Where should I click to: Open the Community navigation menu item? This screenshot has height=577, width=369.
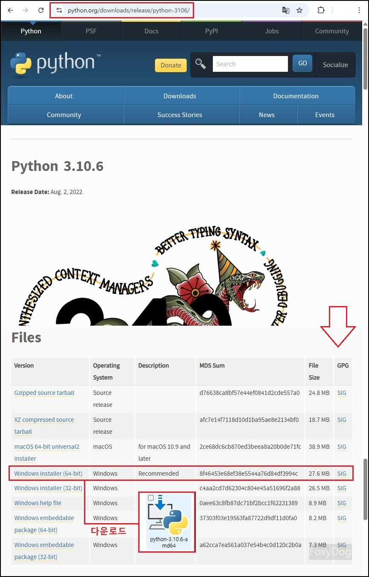64,115
